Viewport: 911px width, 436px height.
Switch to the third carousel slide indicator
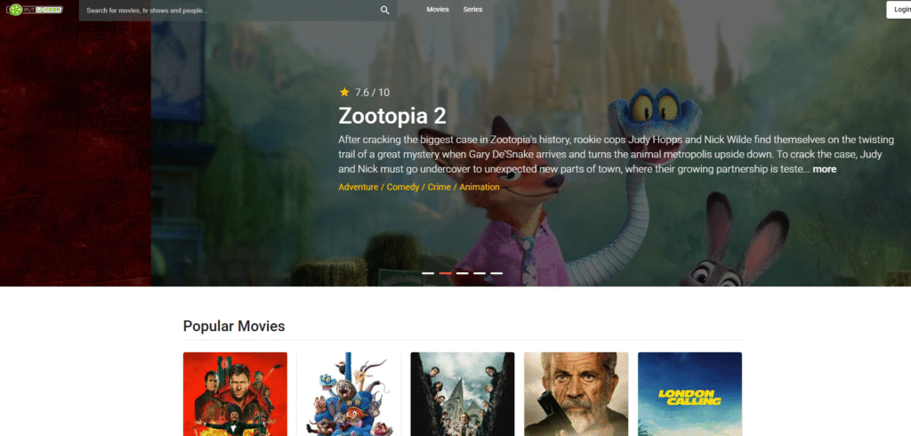pos(462,273)
